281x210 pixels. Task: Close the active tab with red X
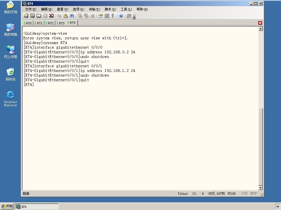[x=260, y=23]
